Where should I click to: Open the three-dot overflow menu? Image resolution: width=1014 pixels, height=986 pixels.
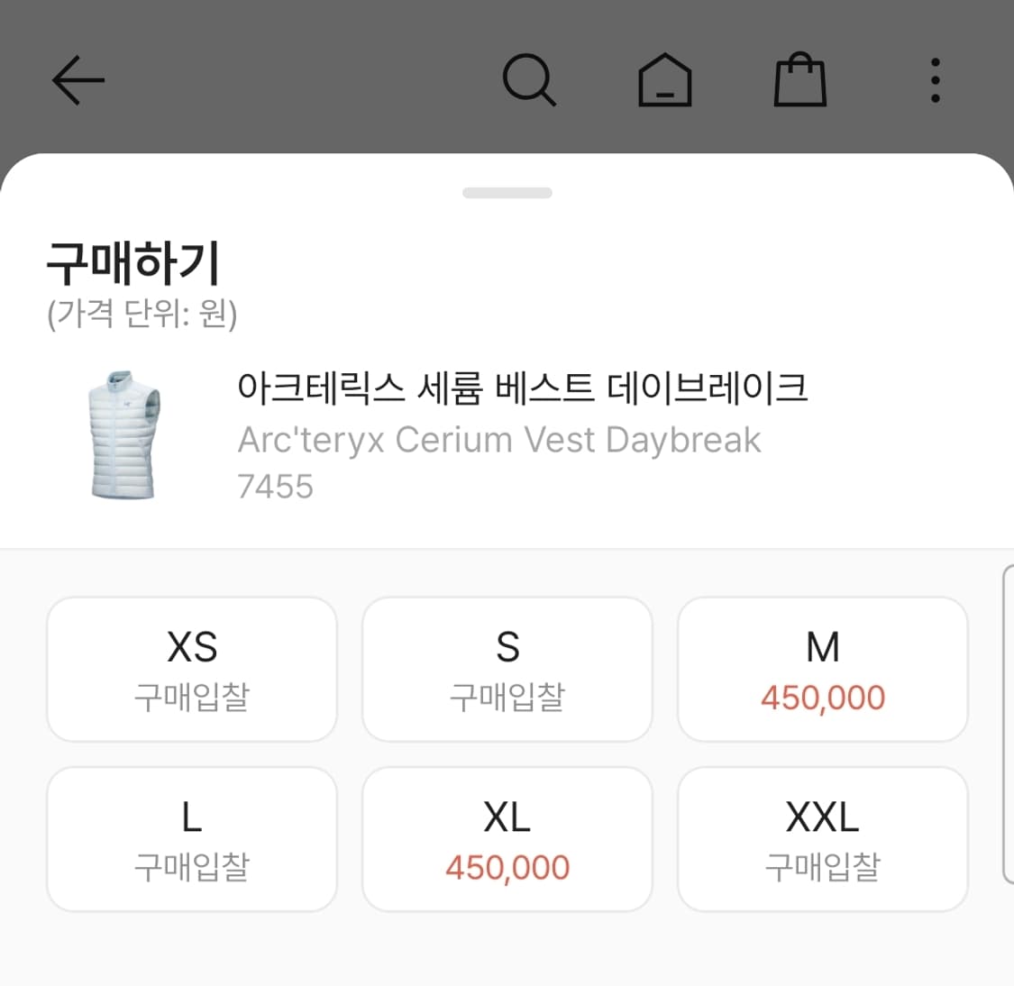tap(935, 78)
